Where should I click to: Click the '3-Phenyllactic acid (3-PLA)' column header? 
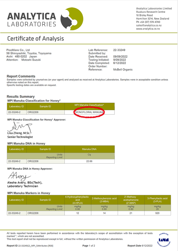[157, 200]
